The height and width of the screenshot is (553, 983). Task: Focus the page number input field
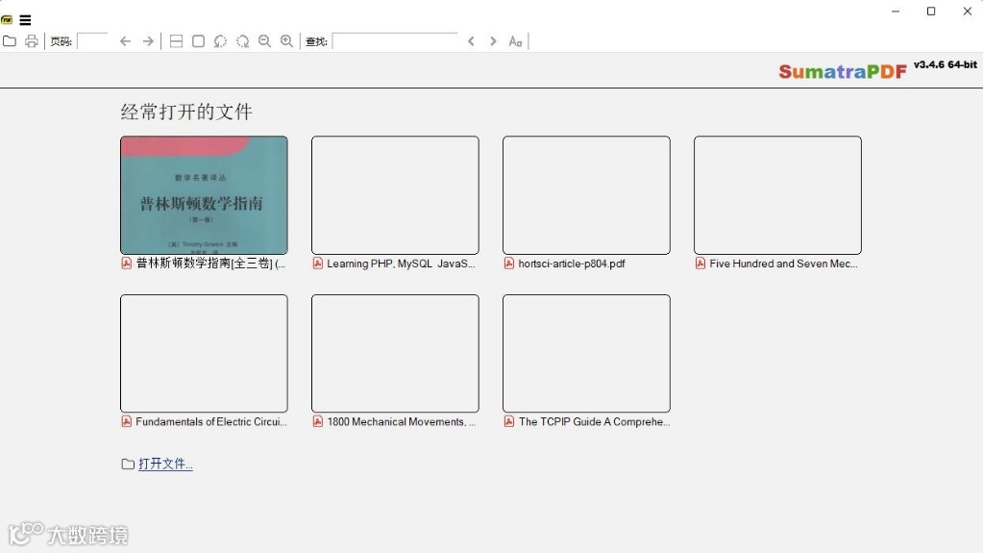[93, 41]
